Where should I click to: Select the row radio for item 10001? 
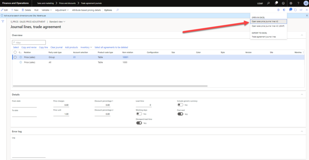pyautogui.click(x=15, y=57)
